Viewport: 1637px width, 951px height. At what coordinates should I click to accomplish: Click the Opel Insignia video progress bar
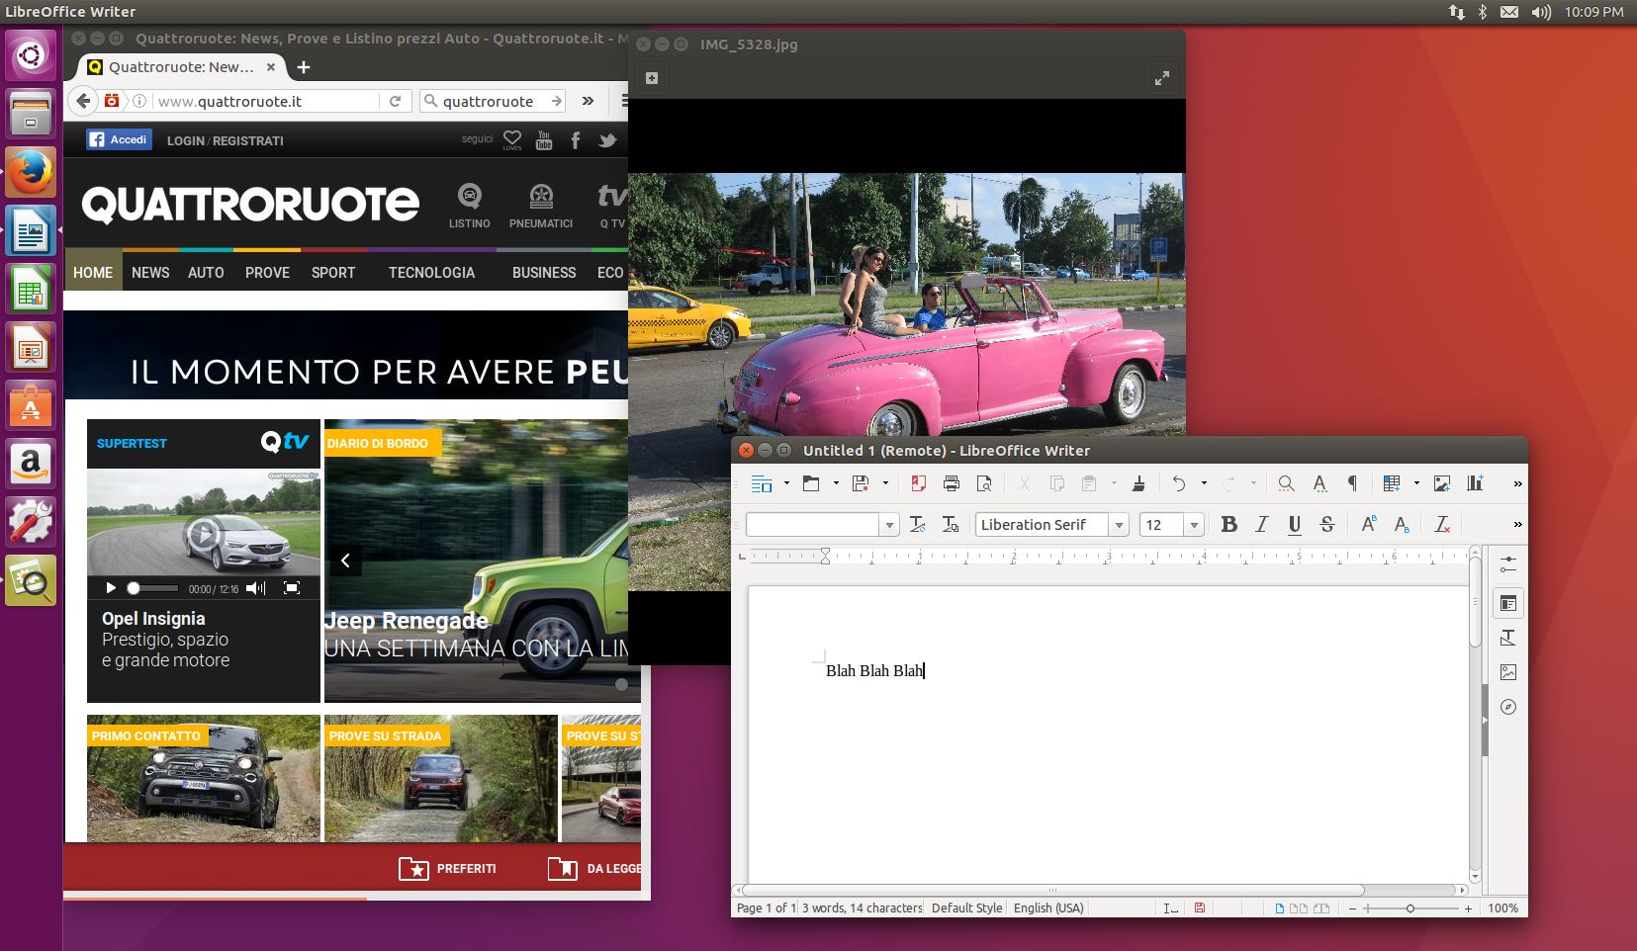click(x=155, y=588)
